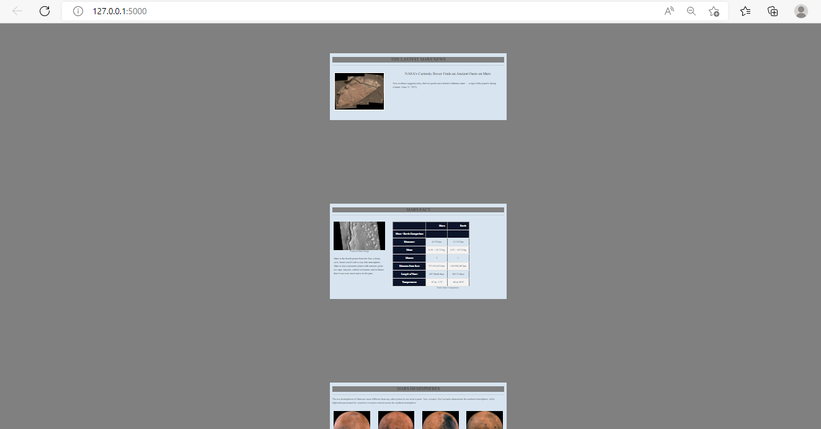Viewport: 821px width, 429px height.
Task: Open the second hemisphere globe thumbnail
Action: (x=396, y=420)
